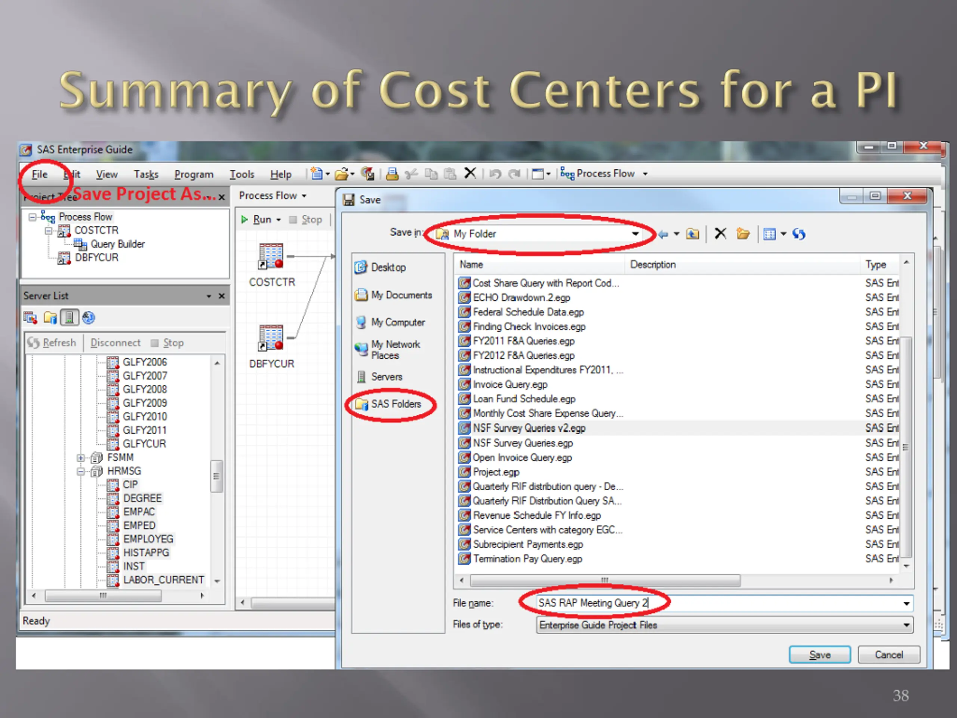The width and height of the screenshot is (957, 718).
Task: Collapse the HRMSG library node
Action: tap(81, 471)
